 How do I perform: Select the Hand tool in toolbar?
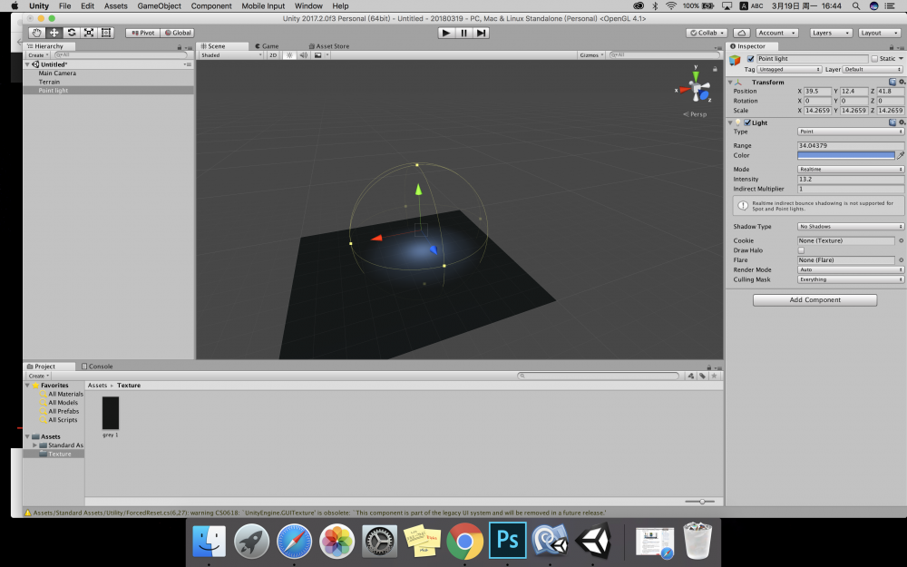[36, 33]
